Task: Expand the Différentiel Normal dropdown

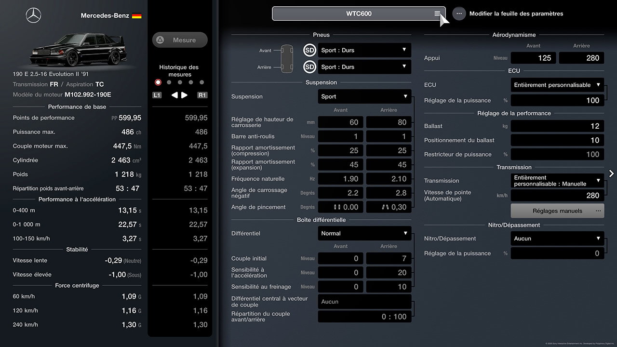Action: click(x=365, y=233)
